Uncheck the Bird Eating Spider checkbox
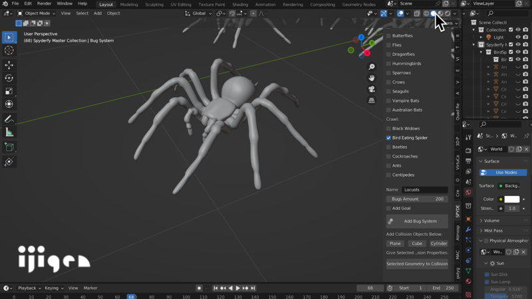This screenshot has width=532, height=299. (388, 138)
